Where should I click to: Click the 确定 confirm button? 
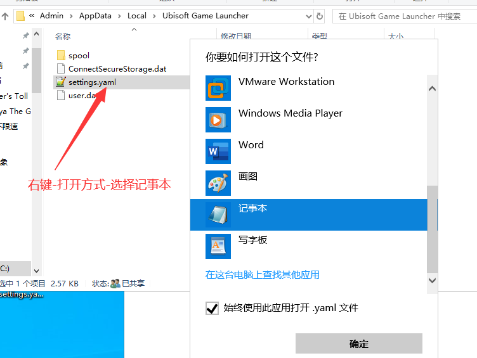359,343
